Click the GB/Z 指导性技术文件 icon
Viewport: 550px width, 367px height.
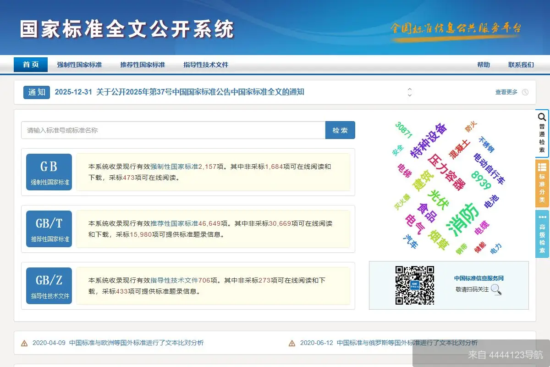pyautogui.click(x=49, y=285)
